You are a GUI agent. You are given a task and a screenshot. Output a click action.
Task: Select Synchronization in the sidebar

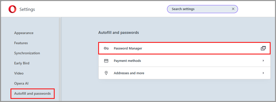tap(27, 53)
